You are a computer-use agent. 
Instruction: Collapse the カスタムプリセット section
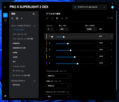click(x=35, y=81)
